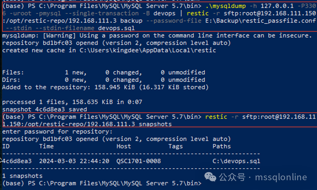
Task: Select the C:\devops.sql path entry
Action: pyautogui.click(x=236, y=161)
